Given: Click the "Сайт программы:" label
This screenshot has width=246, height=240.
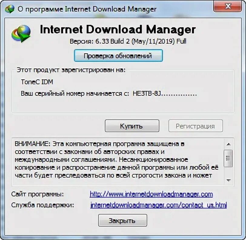Looking at the screenshot, I should (38, 194).
